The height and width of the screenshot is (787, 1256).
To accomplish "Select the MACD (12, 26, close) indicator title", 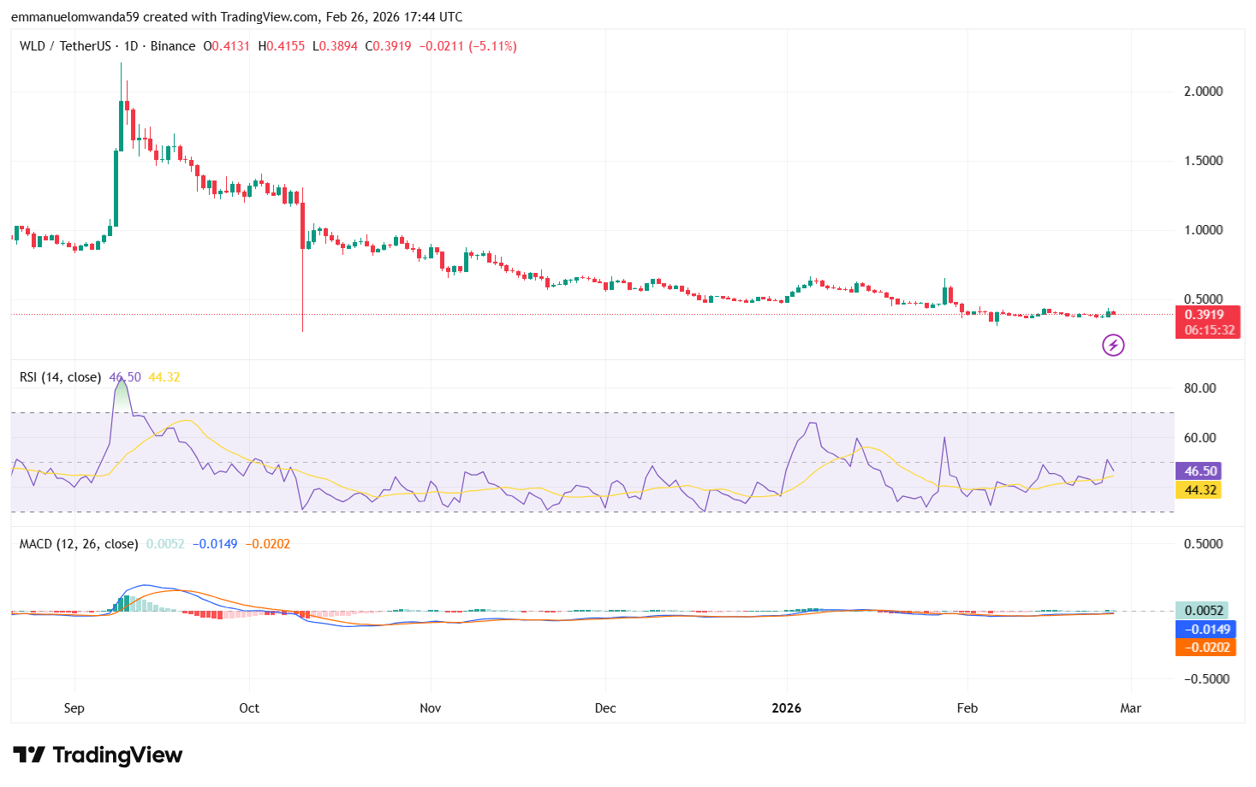I will (77, 543).
